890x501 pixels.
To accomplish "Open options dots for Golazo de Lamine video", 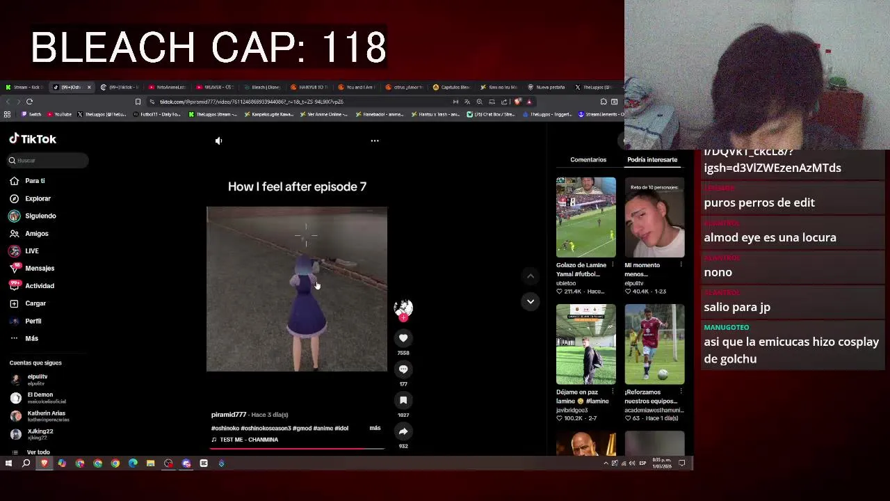I will click(613, 265).
